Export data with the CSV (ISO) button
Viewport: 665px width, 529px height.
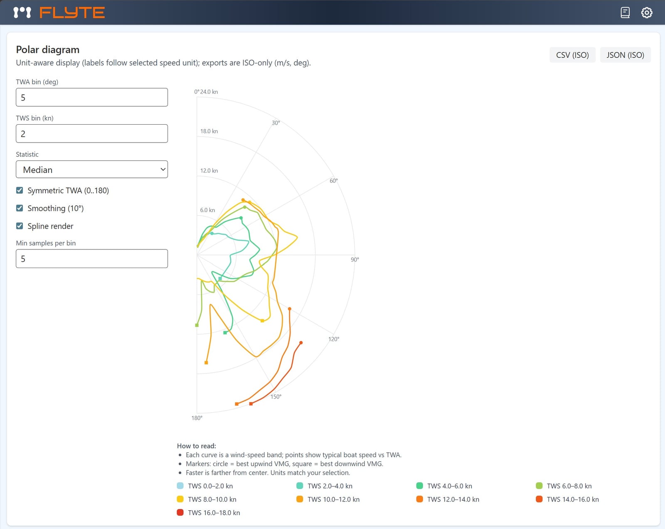point(572,54)
